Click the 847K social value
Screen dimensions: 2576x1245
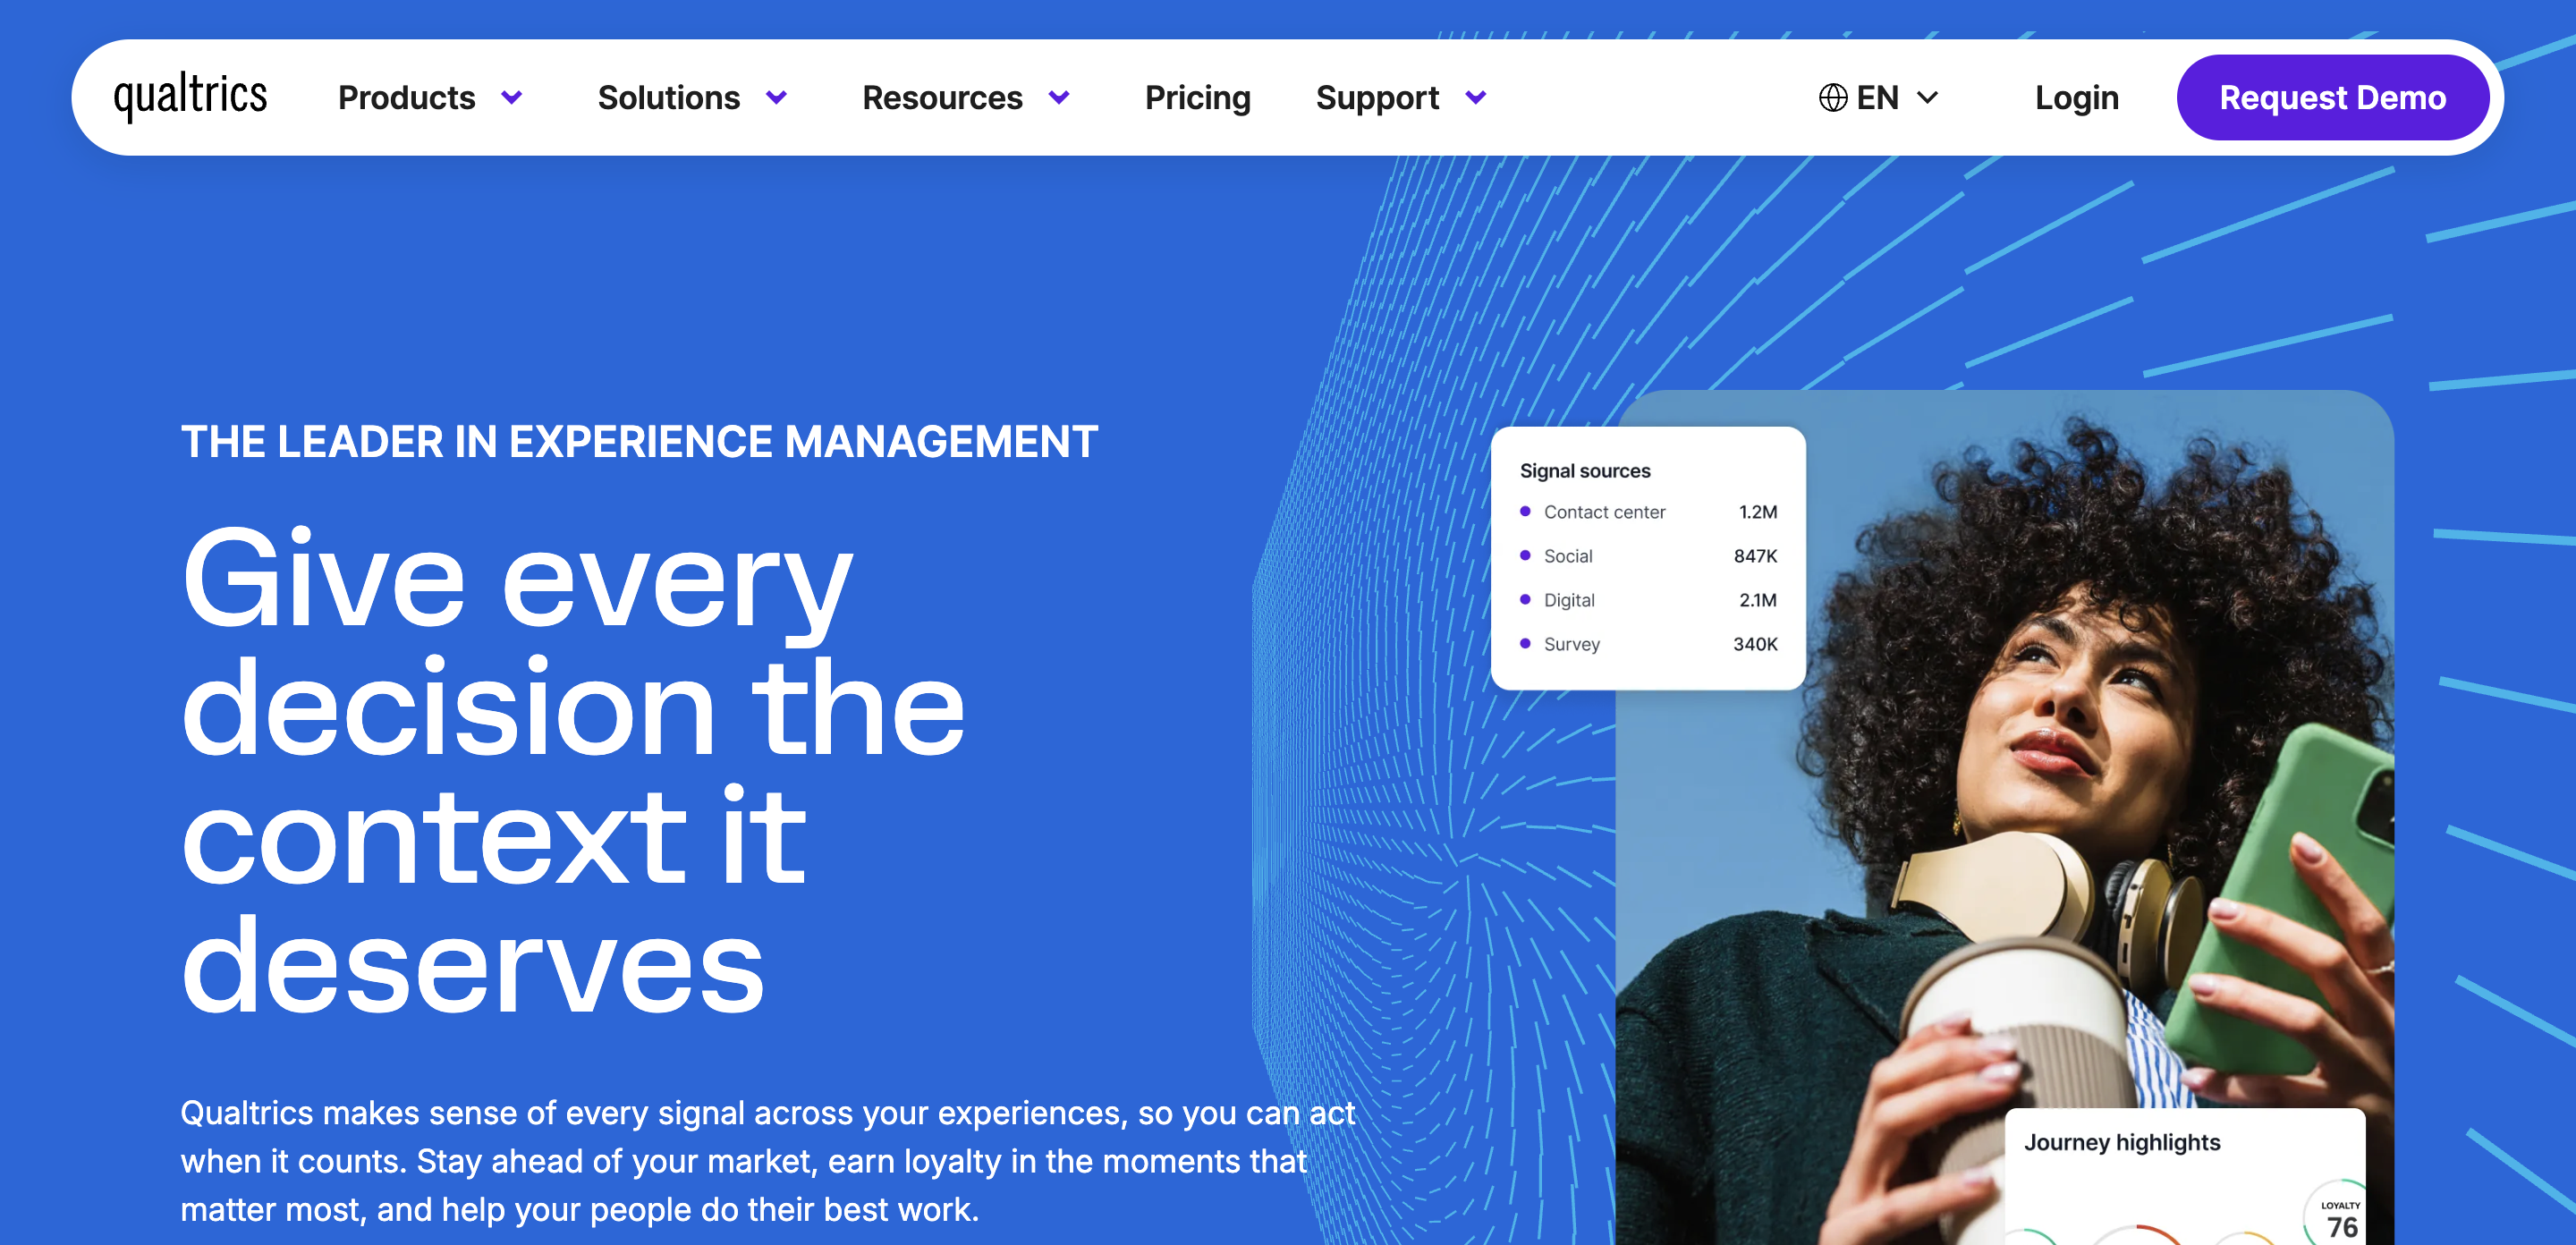(1755, 556)
